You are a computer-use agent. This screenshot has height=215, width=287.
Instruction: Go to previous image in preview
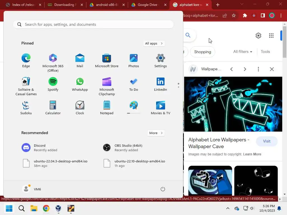click(232, 69)
